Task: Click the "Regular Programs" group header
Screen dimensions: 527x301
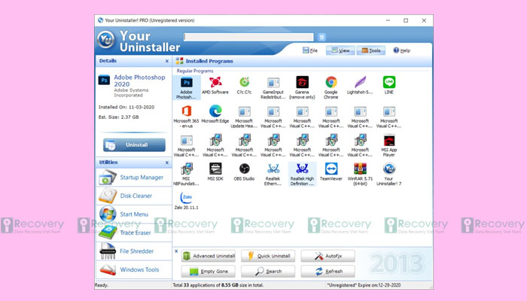Action: click(x=195, y=71)
